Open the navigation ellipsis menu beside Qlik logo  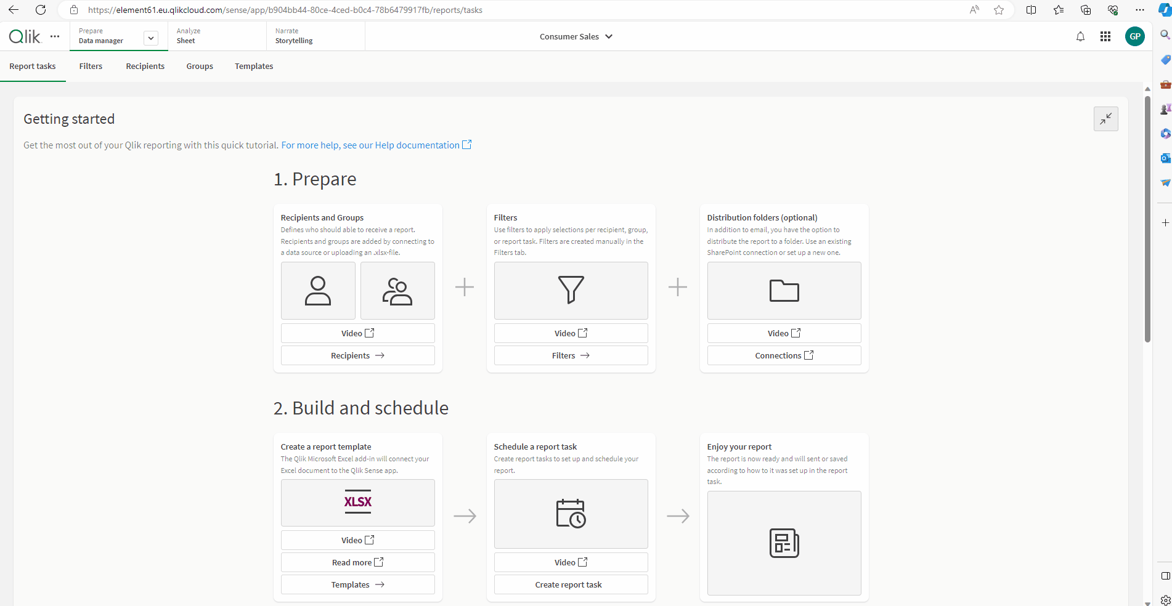click(x=55, y=36)
